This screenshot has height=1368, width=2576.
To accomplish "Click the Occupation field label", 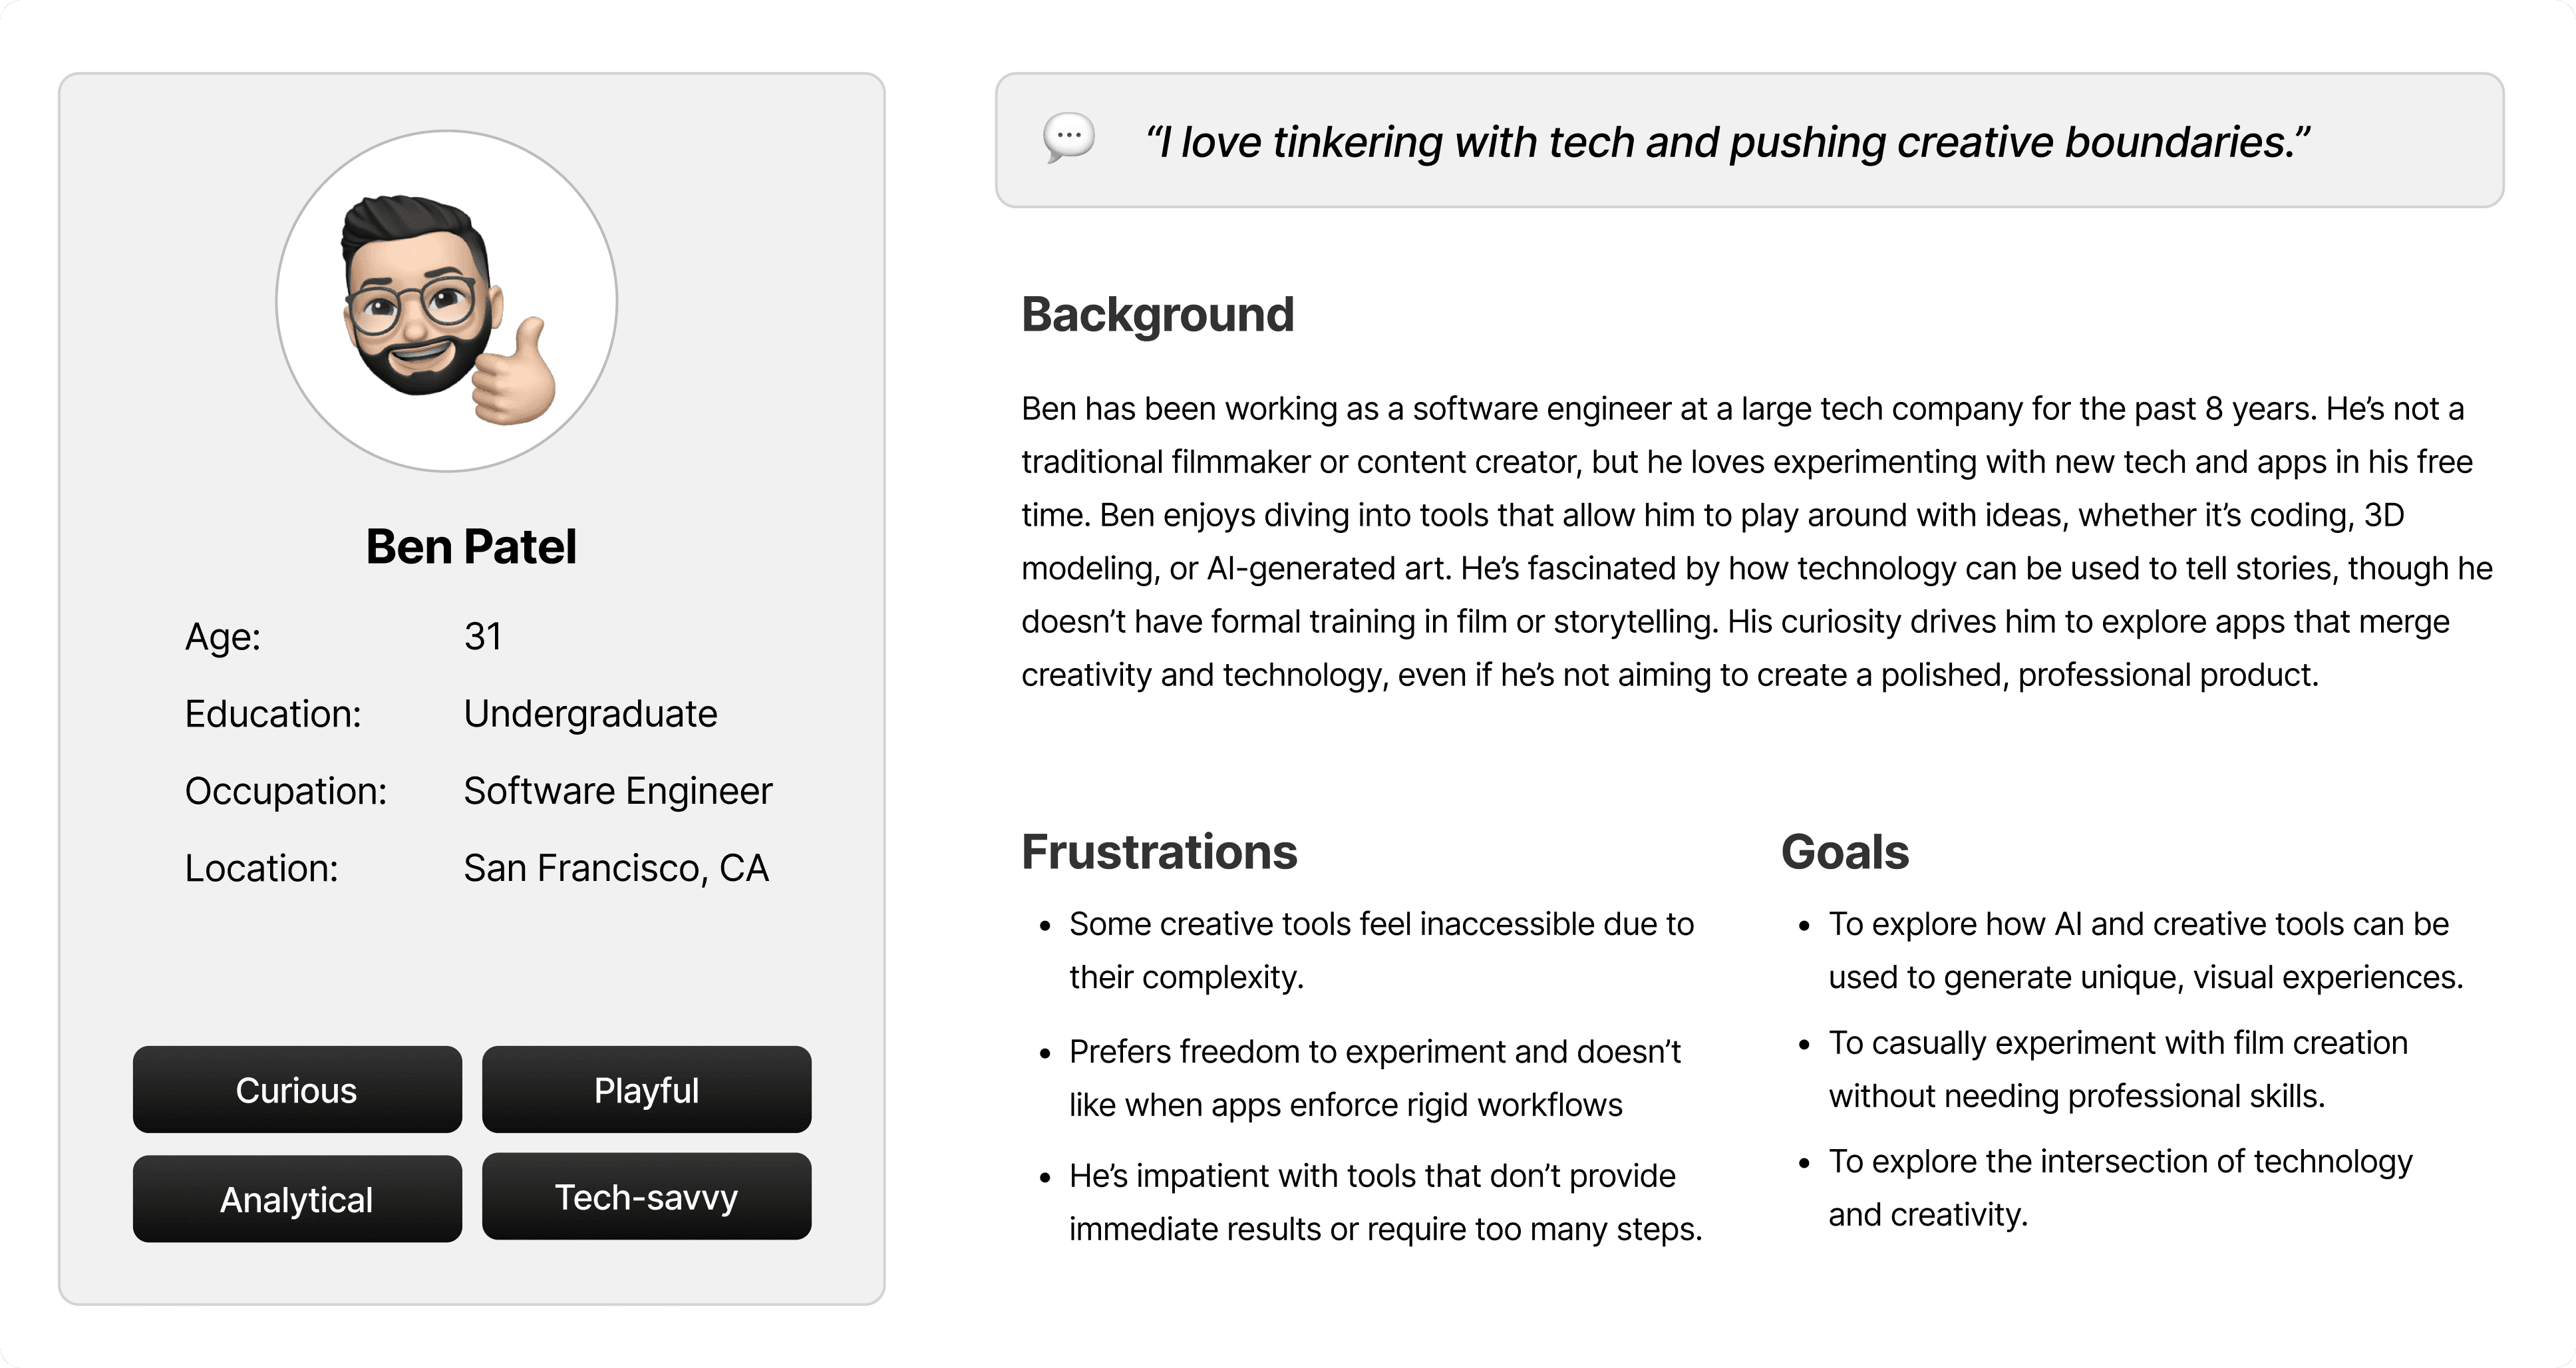I will pos(286,791).
